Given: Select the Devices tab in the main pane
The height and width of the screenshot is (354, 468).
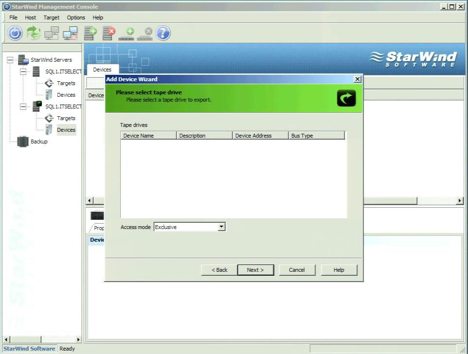Looking at the screenshot, I should pos(102,70).
